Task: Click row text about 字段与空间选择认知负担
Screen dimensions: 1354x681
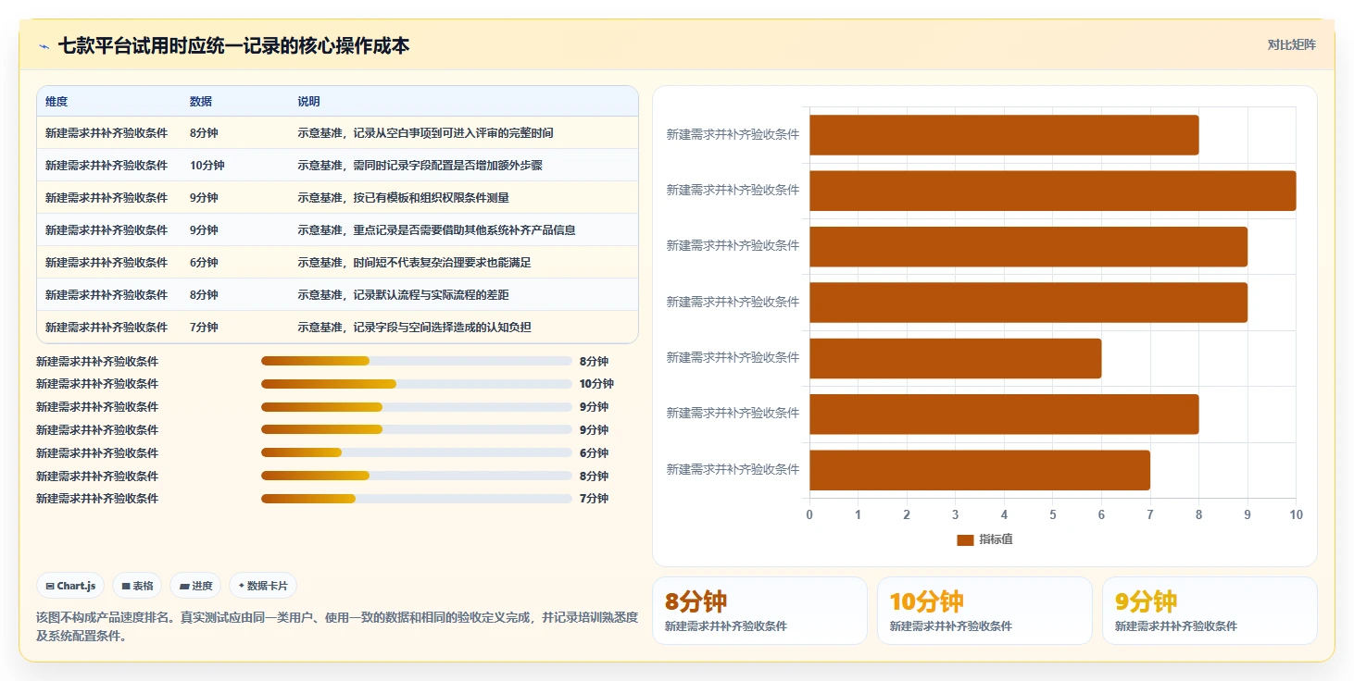Action: (414, 328)
